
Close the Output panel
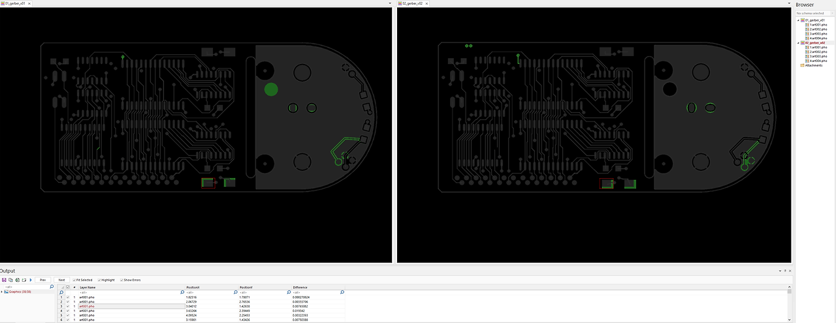click(790, 271)
